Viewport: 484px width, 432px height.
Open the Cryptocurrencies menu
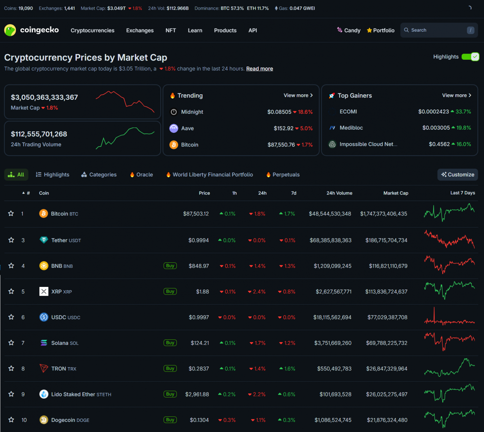pos(93,31)
